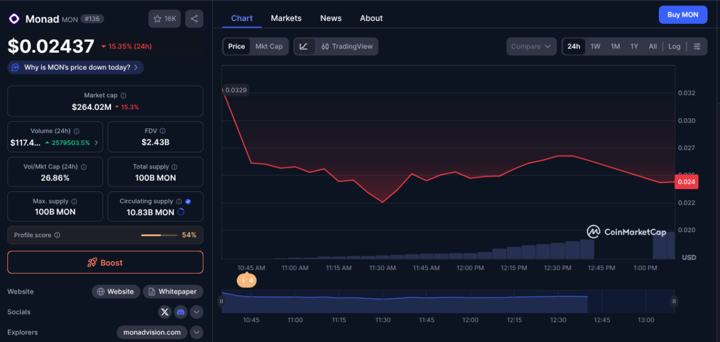Open chart settings sliders icon
The height and width of the screenshot is (342, 720).
[x=697, y=46]
